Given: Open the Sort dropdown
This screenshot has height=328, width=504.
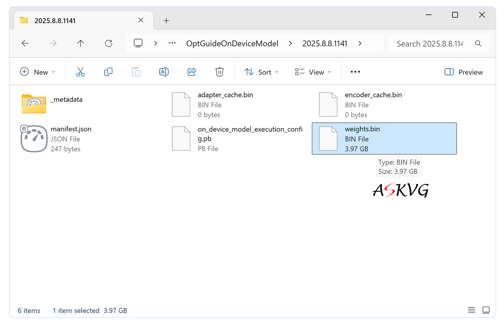Looking at the screenshot, I should coord(261,72).
